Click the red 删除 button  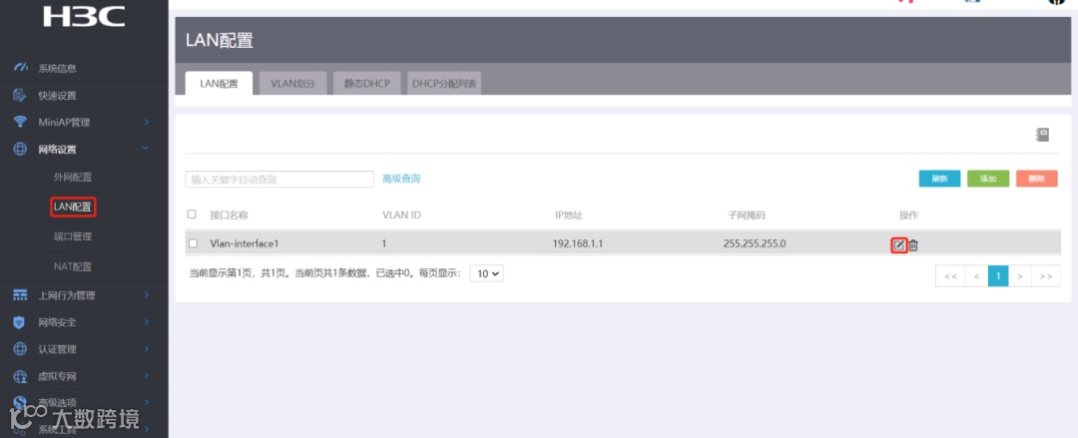[1037, 178]
